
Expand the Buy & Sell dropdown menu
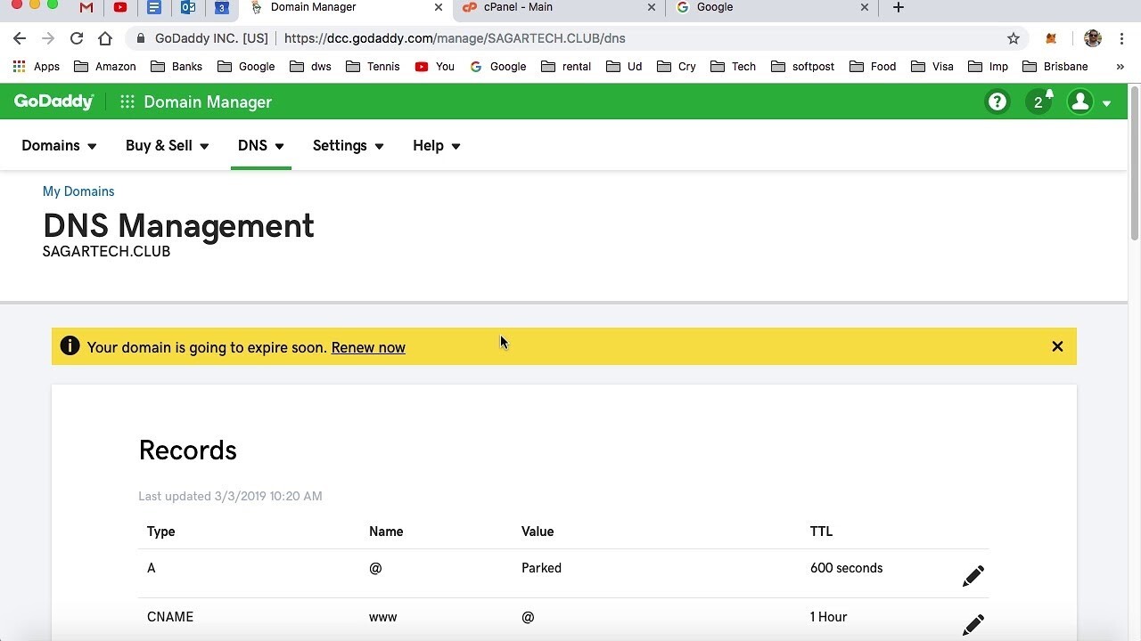[x=167, y=146]
